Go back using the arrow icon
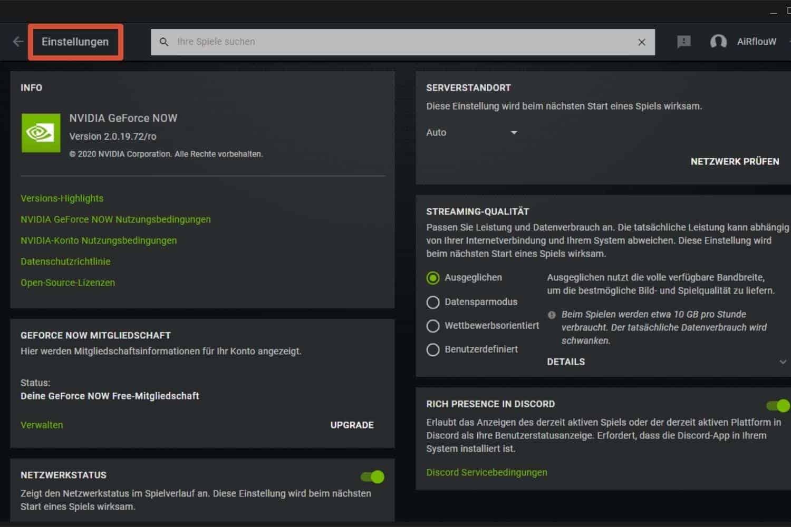Viewport: 791px width, 527px height. (x=18, y=42)
